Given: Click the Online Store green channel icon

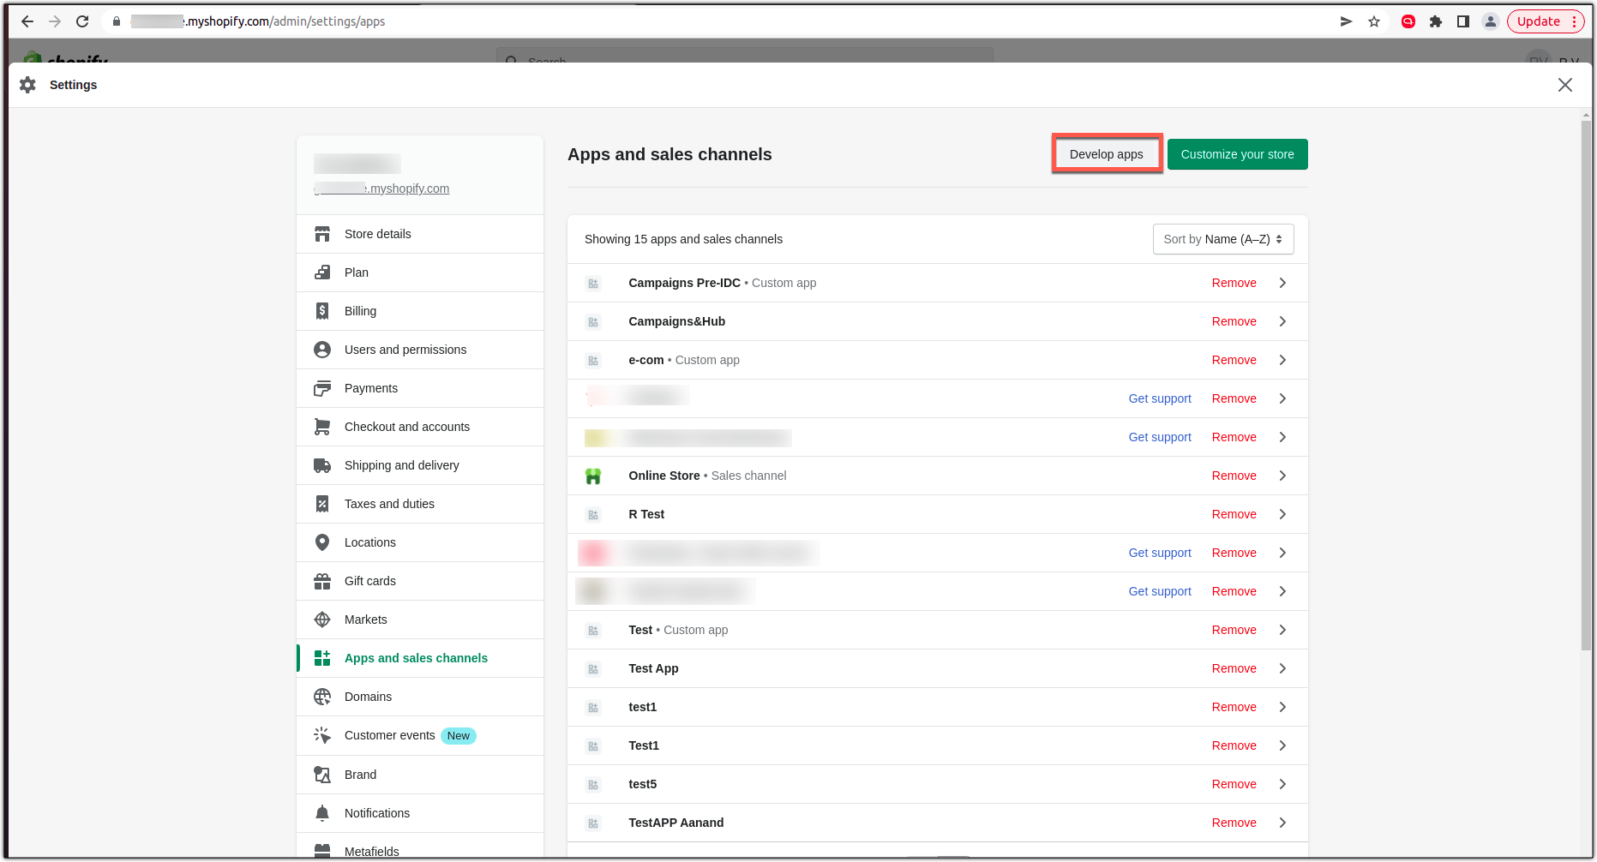Looking at the screenshot, I should (593, 476).
